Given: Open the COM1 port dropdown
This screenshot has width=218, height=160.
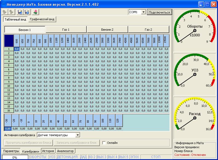Looking at the screenshot, I should pyautogui.click(x=143, y=12).
